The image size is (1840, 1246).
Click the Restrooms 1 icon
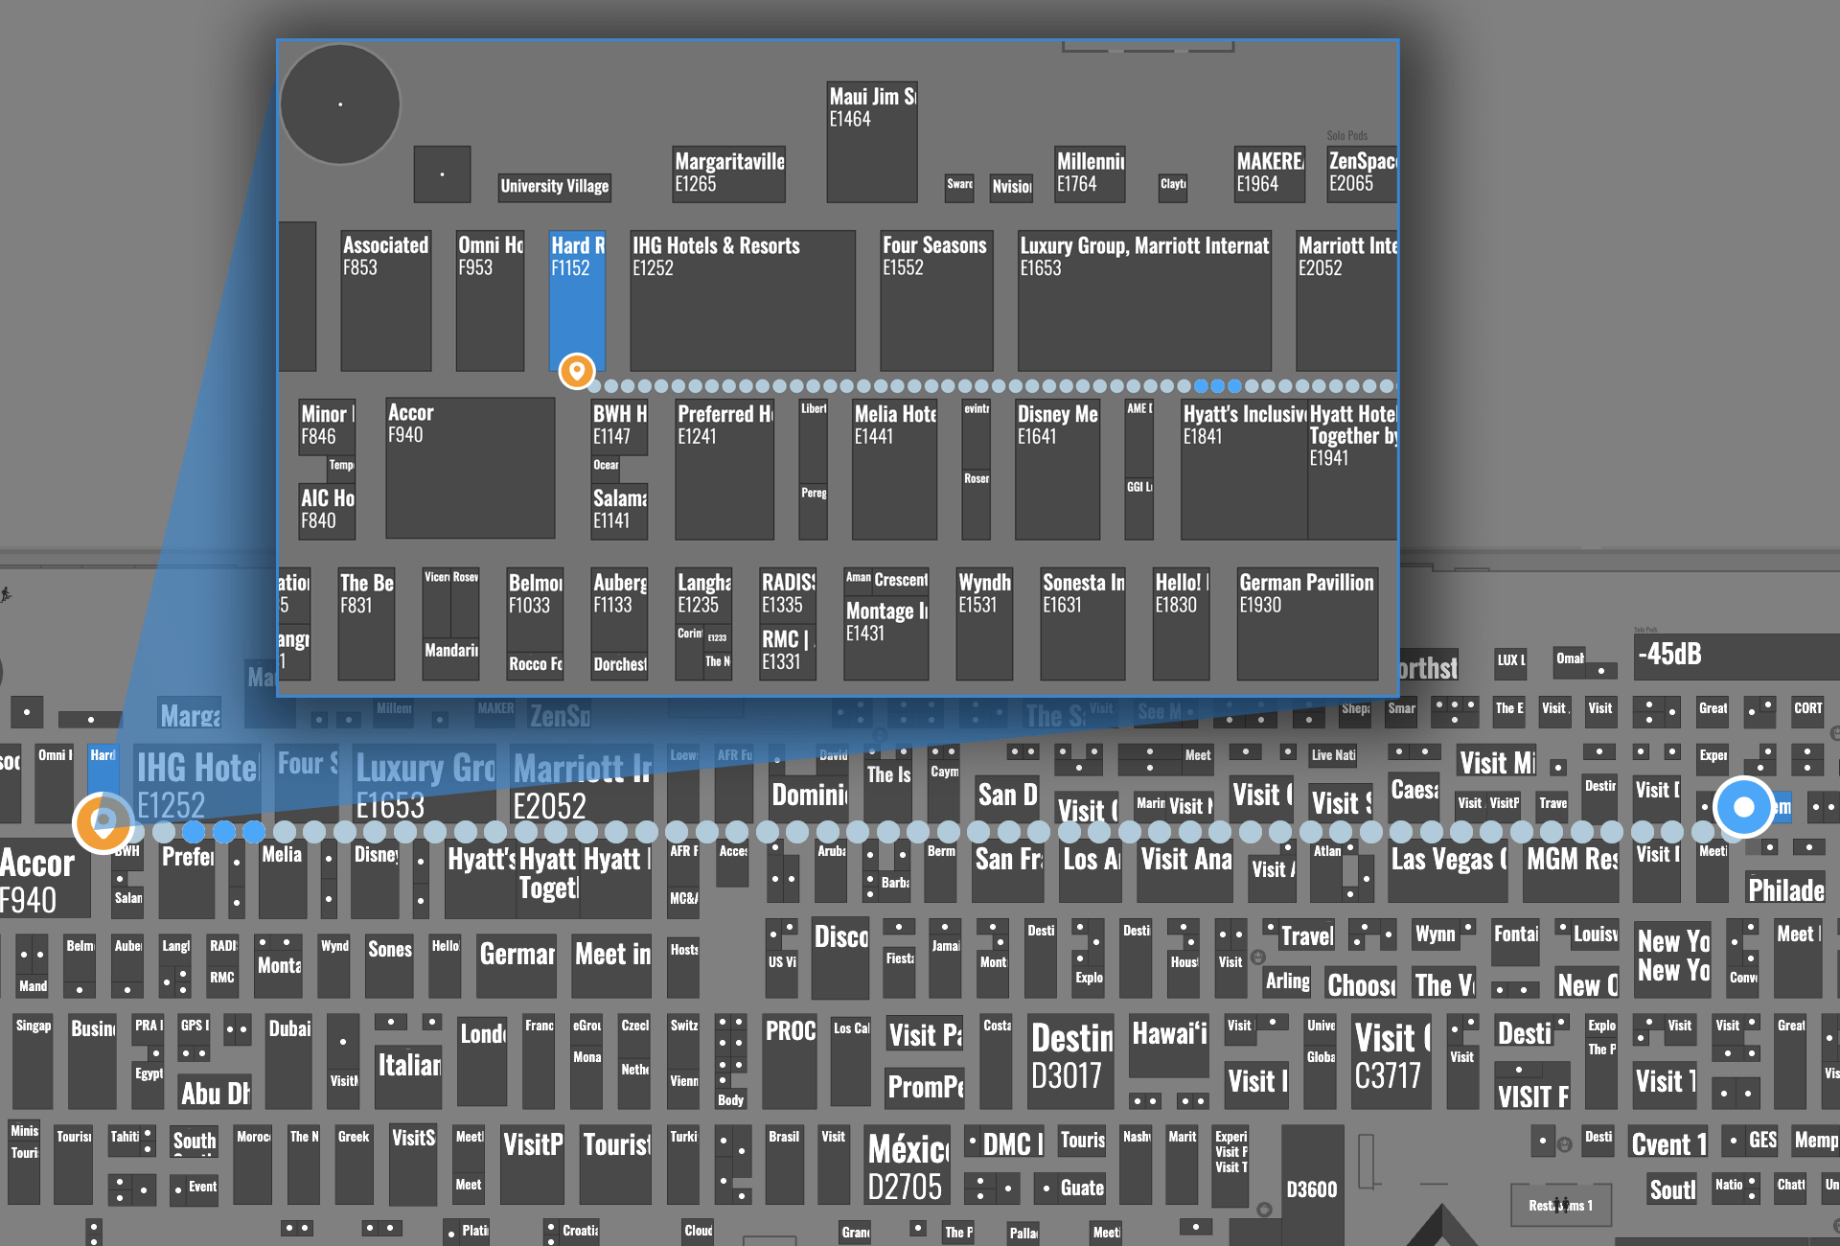tap(1561, 1205)
